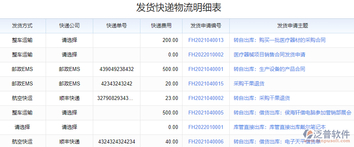Click the 发货方式 column header
354x147 pixels.
point(22,25)
